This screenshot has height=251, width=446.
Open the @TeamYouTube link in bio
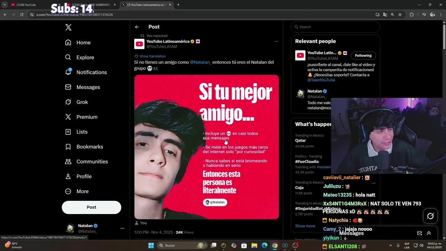point(321,80)
